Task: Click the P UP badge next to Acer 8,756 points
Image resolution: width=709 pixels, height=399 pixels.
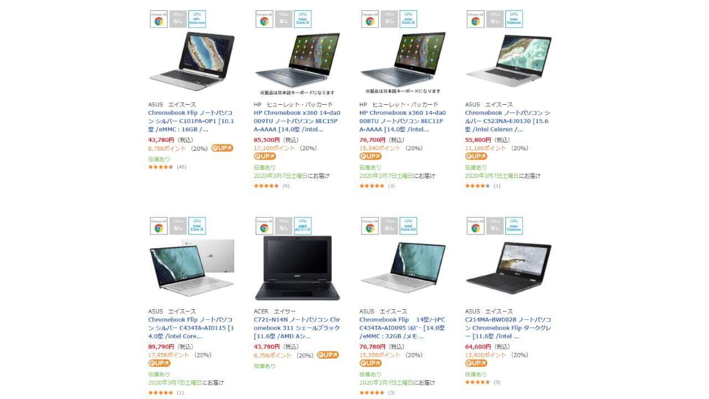Action: tap(327, 355)
